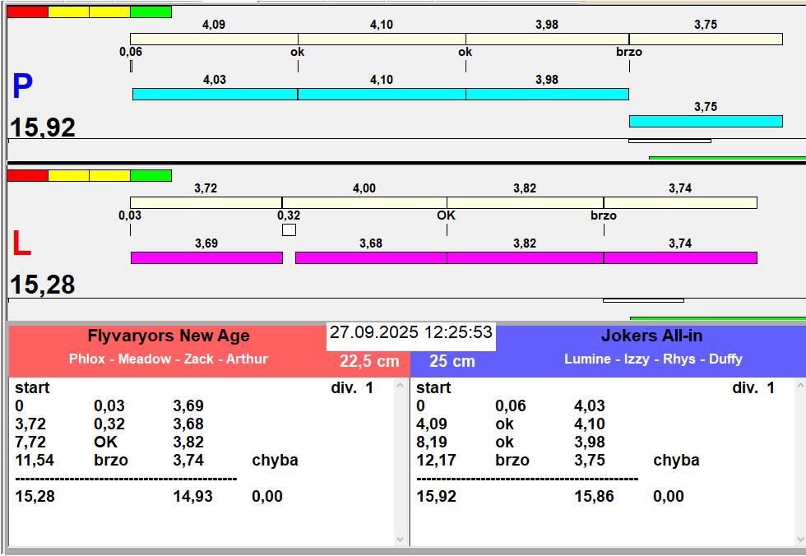This screenshot has height=556, width=806.
Task: Click the small square marker under 0,32
Action: [x=289, y=229]
